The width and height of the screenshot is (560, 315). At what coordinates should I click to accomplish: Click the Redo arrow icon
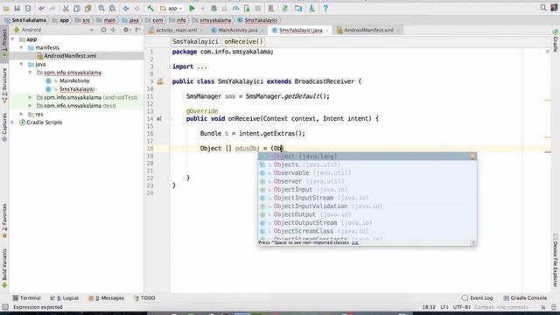[52, 8]
